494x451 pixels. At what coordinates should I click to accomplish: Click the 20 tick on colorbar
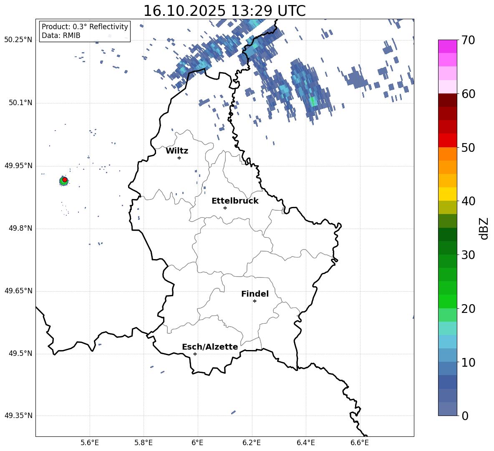[469, 308]
